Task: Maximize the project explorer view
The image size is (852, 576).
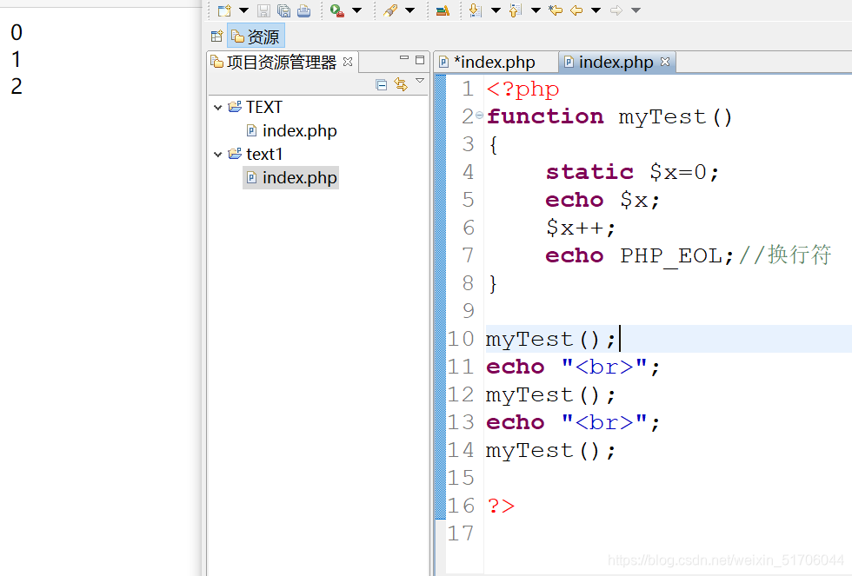Action: pyautogui.click(x=420, y=60)
